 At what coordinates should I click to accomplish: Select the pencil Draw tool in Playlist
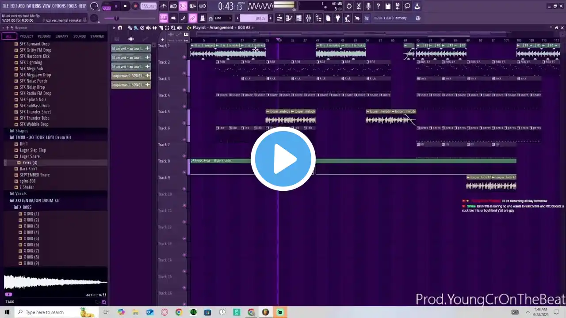click(x=130, y=28)
